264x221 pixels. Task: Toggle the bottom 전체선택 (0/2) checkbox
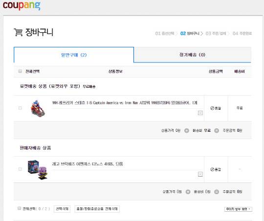19,208
